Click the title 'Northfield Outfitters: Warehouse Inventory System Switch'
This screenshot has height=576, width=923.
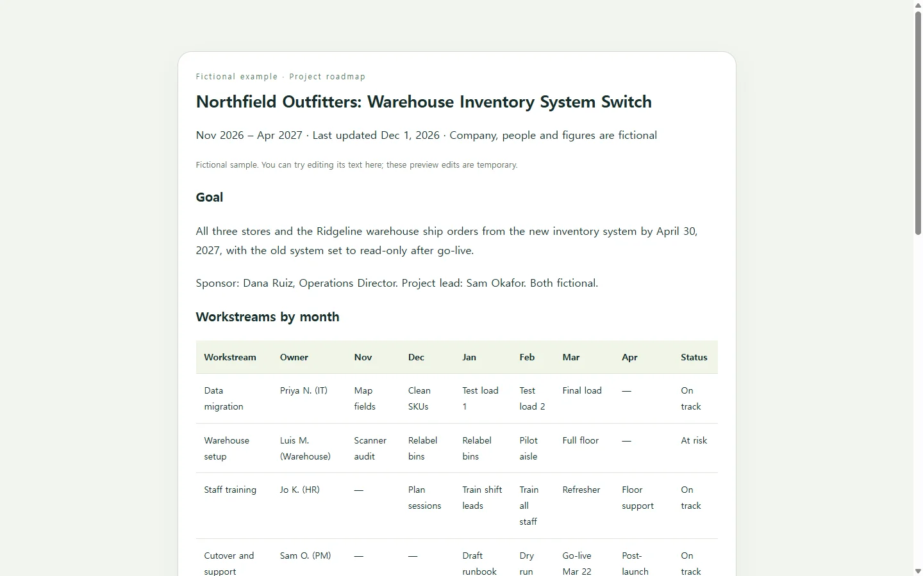424,102
